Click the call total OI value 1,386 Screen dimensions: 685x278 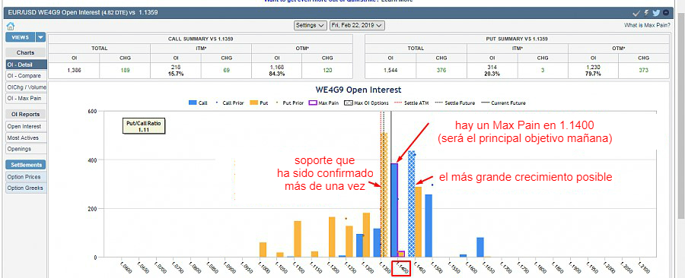point(74,70)
